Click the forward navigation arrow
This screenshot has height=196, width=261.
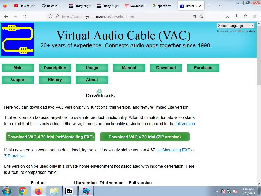coord(15,17)
